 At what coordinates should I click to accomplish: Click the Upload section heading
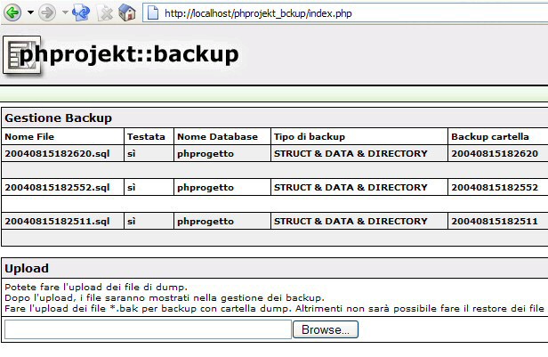(x=27, y=269)
